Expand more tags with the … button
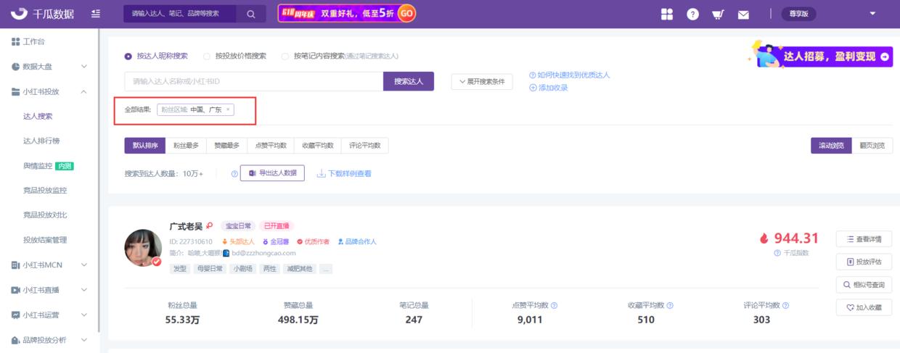900x353 pixels. coord(326,269)
